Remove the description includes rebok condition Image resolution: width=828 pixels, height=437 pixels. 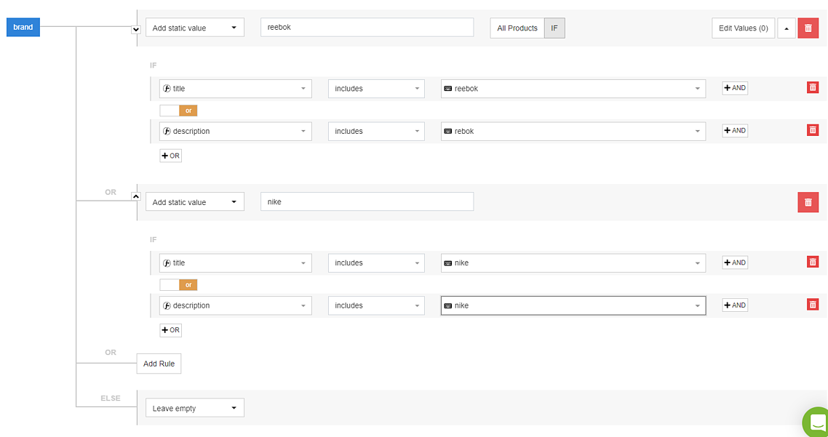[x=813, y=131]
